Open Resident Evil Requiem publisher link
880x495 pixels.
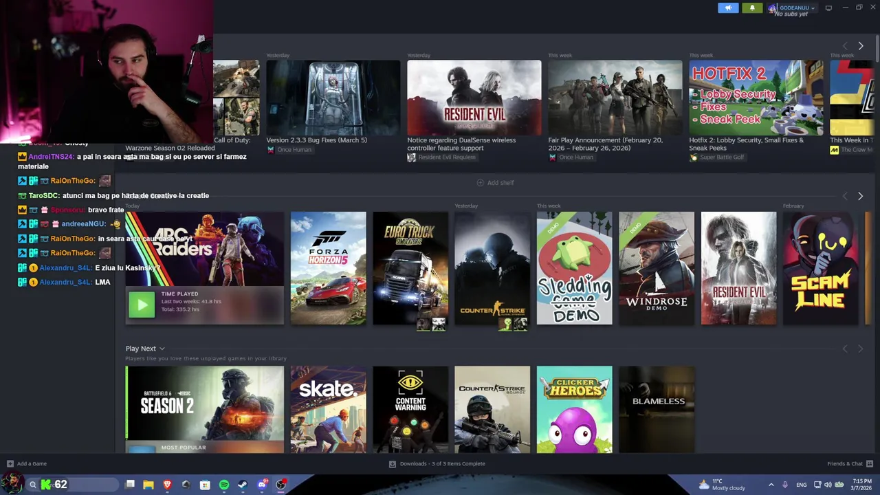(x=441, y=157)
